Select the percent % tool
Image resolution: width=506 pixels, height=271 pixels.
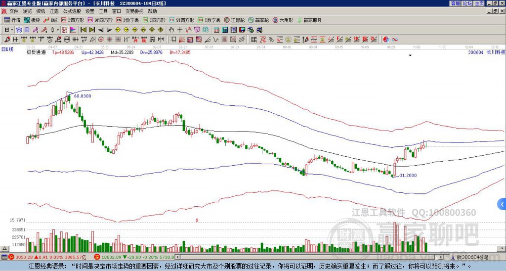(271, 40)
